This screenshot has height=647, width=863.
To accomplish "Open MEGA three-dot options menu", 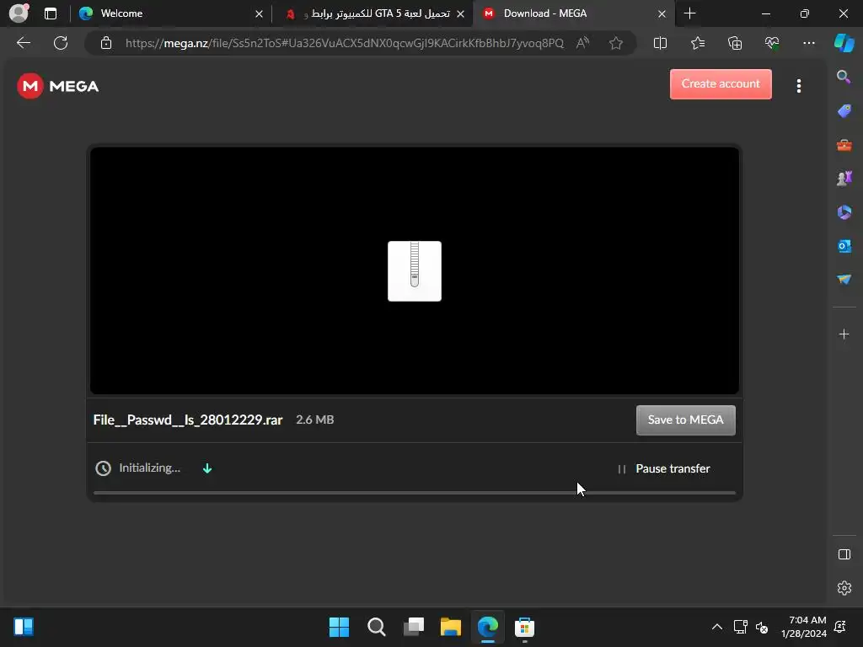I will (799, 85).
